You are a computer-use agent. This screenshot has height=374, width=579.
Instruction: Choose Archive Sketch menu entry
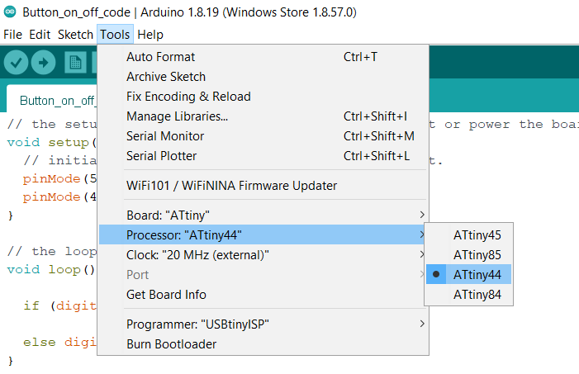coord(263,77)
